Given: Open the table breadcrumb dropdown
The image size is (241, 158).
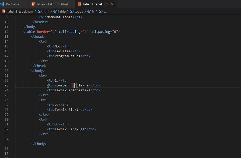Looking at the screenshot, I should (x=62, y=11).
